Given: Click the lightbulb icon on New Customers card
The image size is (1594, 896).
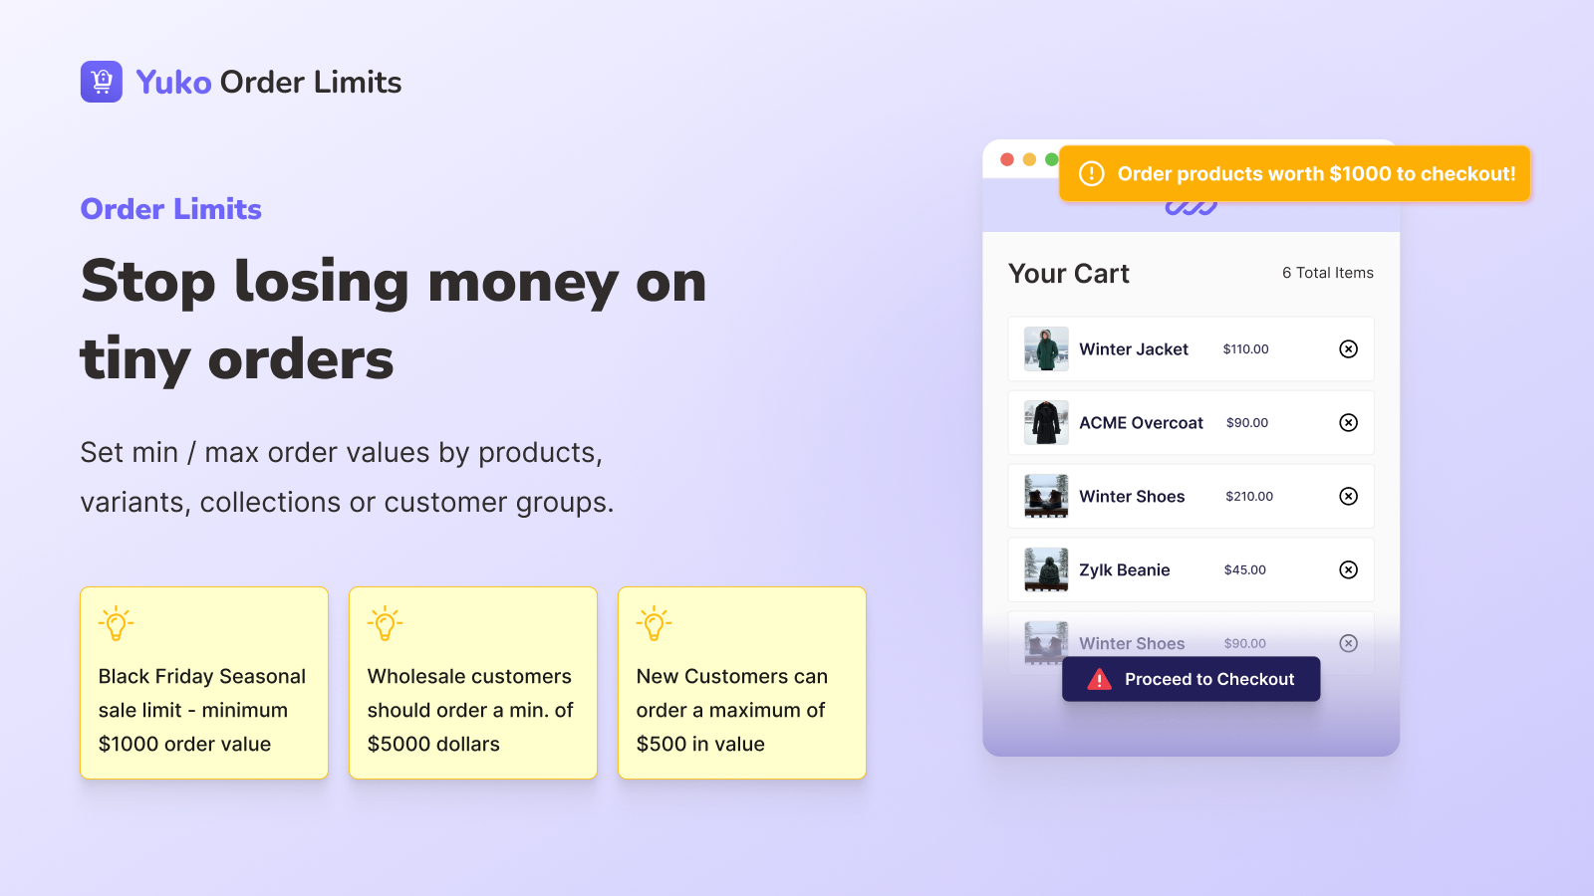Looking at the screenshot, I should (x=655, y=623).
